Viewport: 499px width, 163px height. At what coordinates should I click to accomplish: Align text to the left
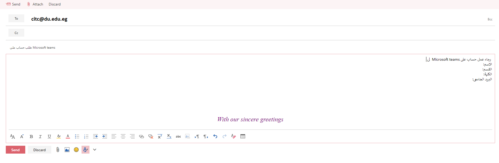[x=114, y=136]
